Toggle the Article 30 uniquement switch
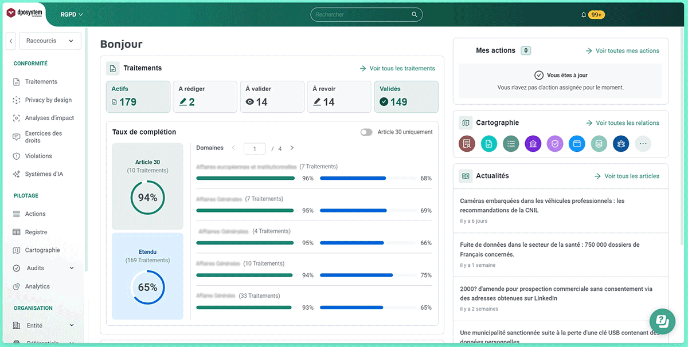The height and width of the screenshot is (347, 688). pyautogui.click(x=366, y=132)
